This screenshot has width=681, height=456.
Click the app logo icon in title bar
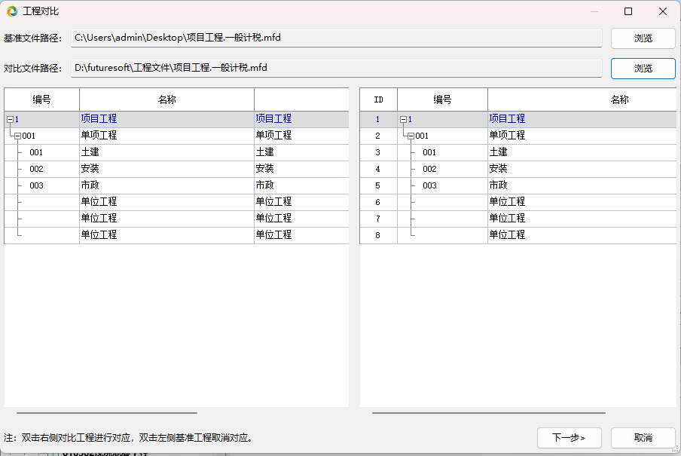coord(12,11)
